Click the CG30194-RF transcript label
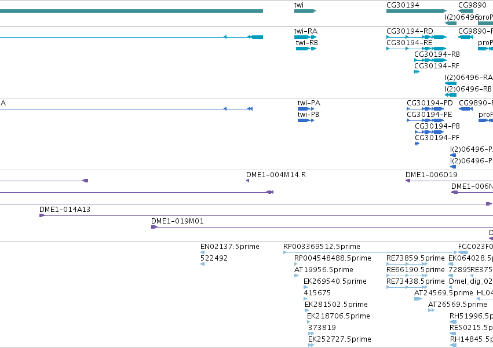This screenshot has width=493, height=348. tap(437, 66)
